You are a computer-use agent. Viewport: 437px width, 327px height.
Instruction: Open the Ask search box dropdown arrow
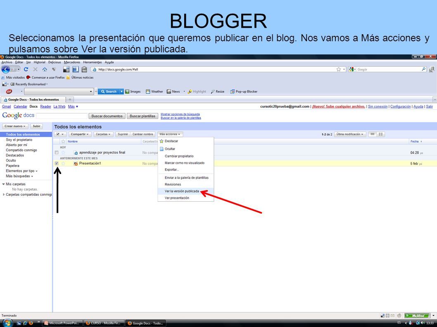coord(90,91)
